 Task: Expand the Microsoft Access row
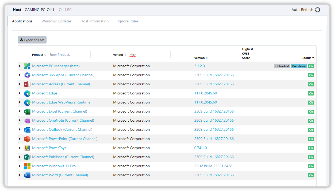(20, 84)
